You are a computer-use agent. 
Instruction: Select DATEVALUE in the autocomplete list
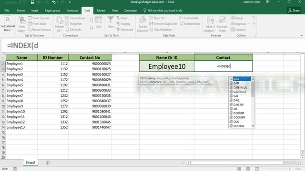point(240,87)
